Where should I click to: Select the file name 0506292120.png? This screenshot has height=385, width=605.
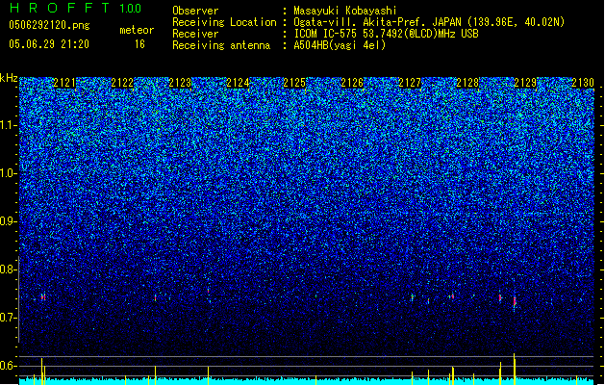click(x=49, y=25)
